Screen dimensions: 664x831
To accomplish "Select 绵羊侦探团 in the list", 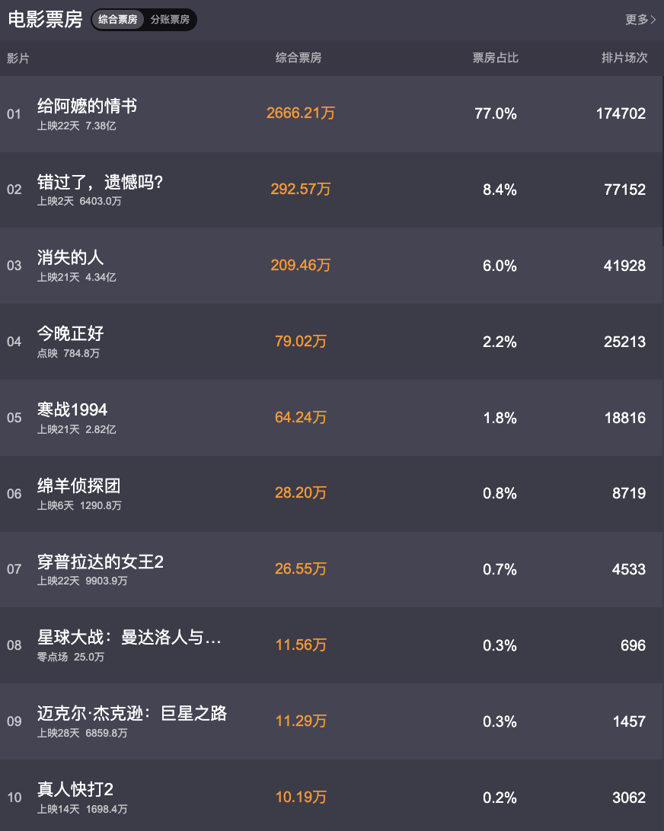I will coord(78,486).
